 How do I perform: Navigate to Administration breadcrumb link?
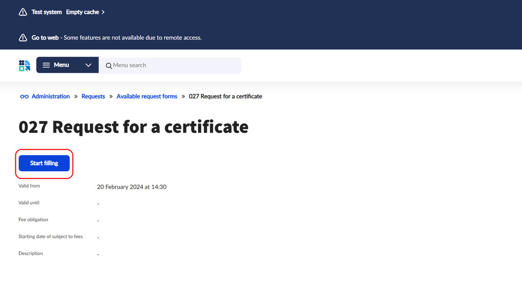click(x=50, y=96)
